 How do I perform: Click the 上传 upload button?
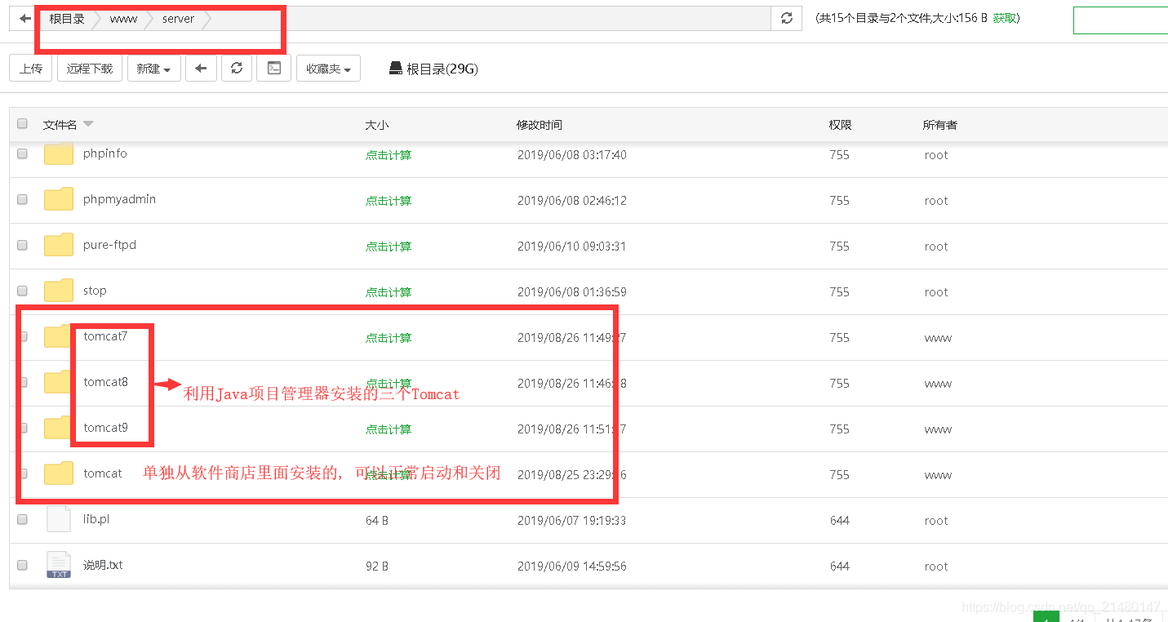[31, 69]
